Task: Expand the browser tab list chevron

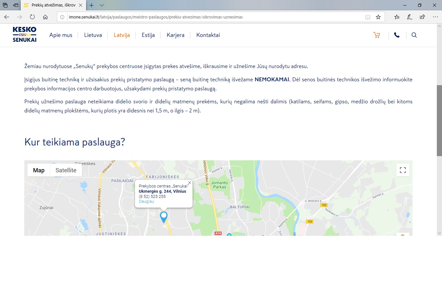Action: pyautogui.click(x=102, y=5)
